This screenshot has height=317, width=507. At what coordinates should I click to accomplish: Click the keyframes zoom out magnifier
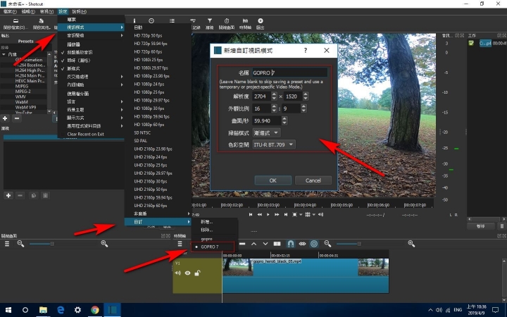[x=20, y=244]
